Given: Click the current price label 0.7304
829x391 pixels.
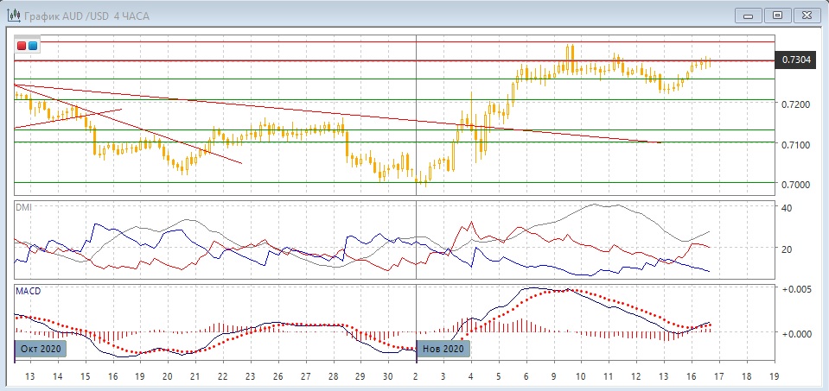Looking at the screenshot, I should [x=795, y=60].
